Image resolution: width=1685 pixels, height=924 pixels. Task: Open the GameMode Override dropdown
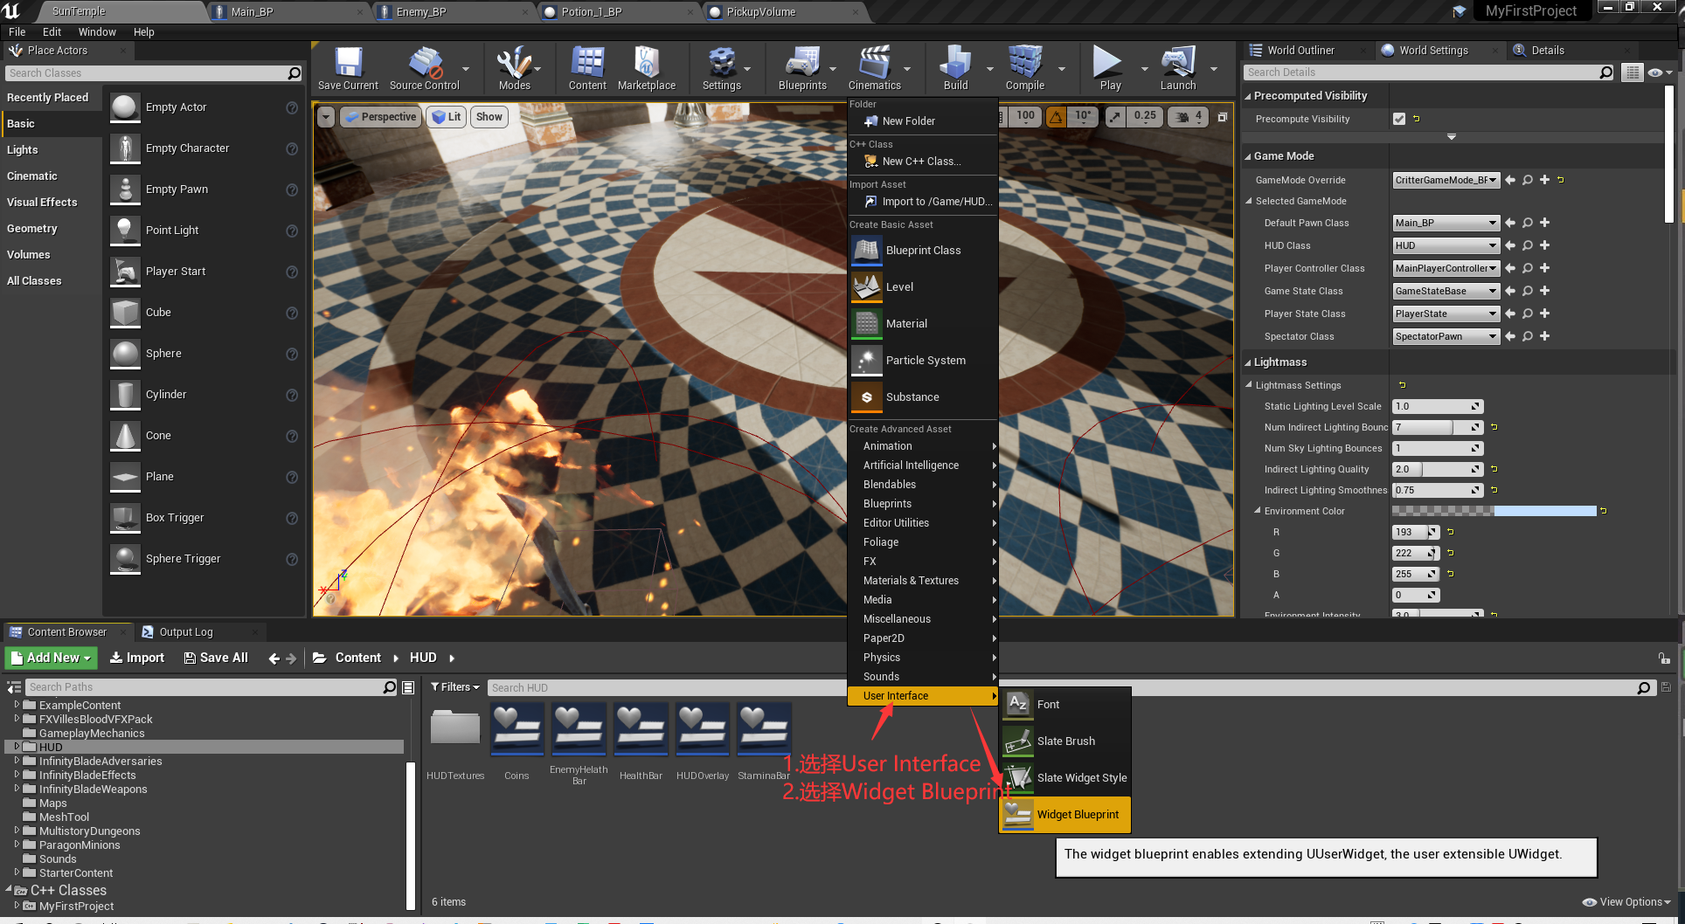click(1446, 180)
